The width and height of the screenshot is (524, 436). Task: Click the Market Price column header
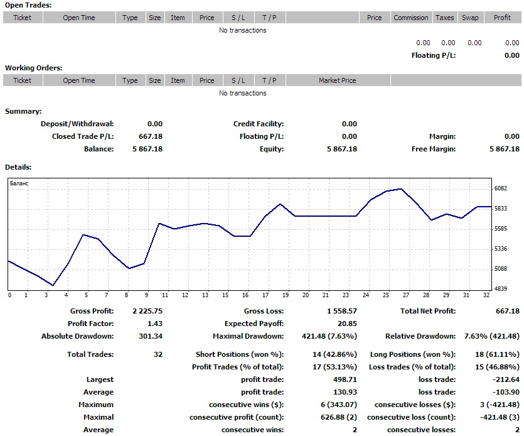(337, 80)
